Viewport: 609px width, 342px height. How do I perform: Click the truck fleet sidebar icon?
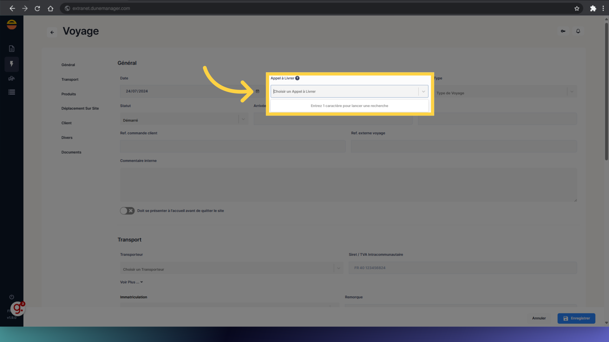pos(12,78)
